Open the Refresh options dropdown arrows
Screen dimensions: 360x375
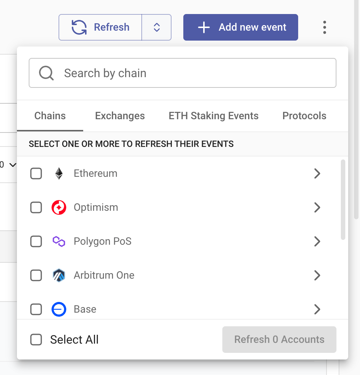(156, 27)
